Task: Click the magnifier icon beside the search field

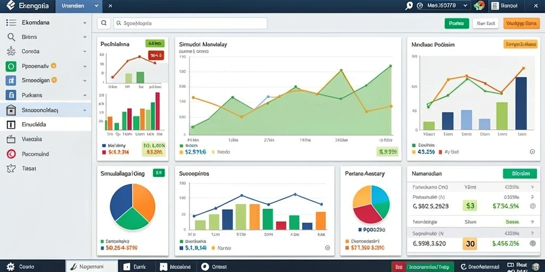Action: tap(104, 23)
